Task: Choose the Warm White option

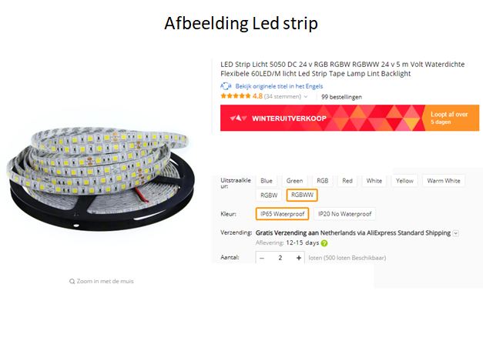Action: [444, 181]
